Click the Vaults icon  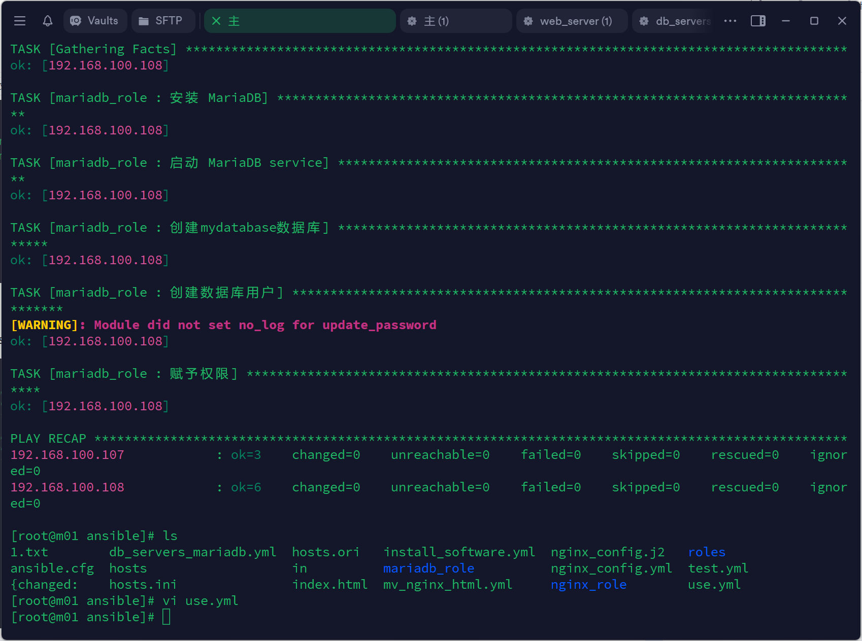pyautogui.click(x=76, y=21)
